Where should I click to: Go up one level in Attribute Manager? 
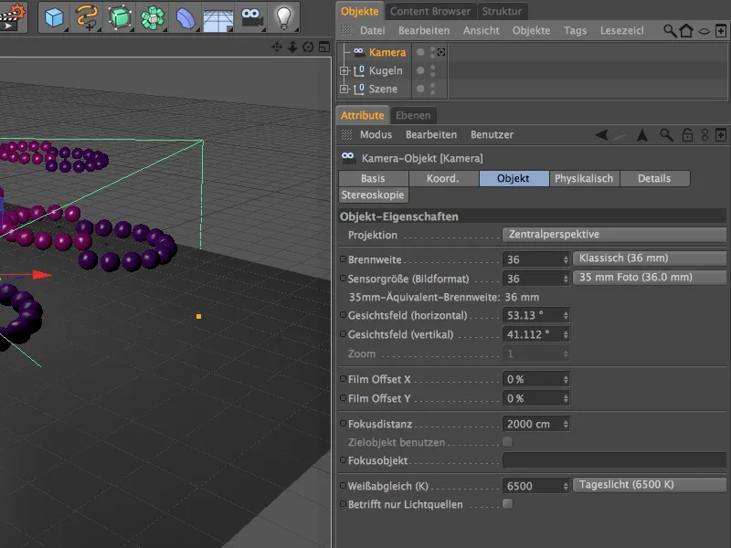click(x=642, y=135)
